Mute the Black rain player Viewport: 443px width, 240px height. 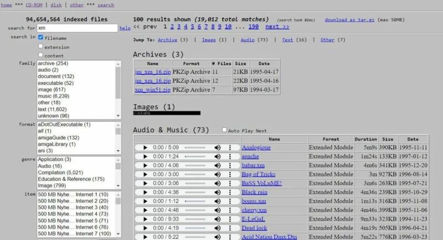[217, 192]
